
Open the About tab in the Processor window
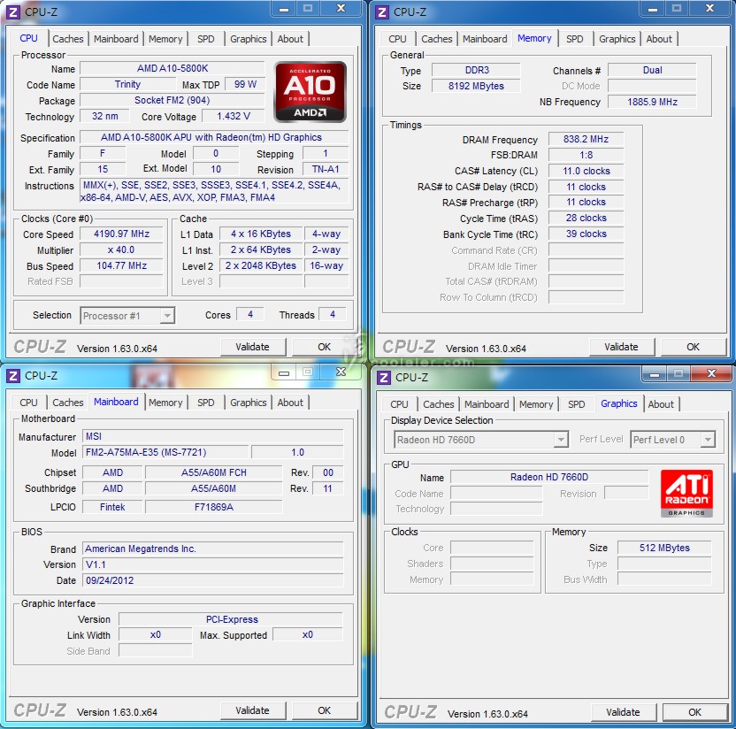(x=290, y=39)
